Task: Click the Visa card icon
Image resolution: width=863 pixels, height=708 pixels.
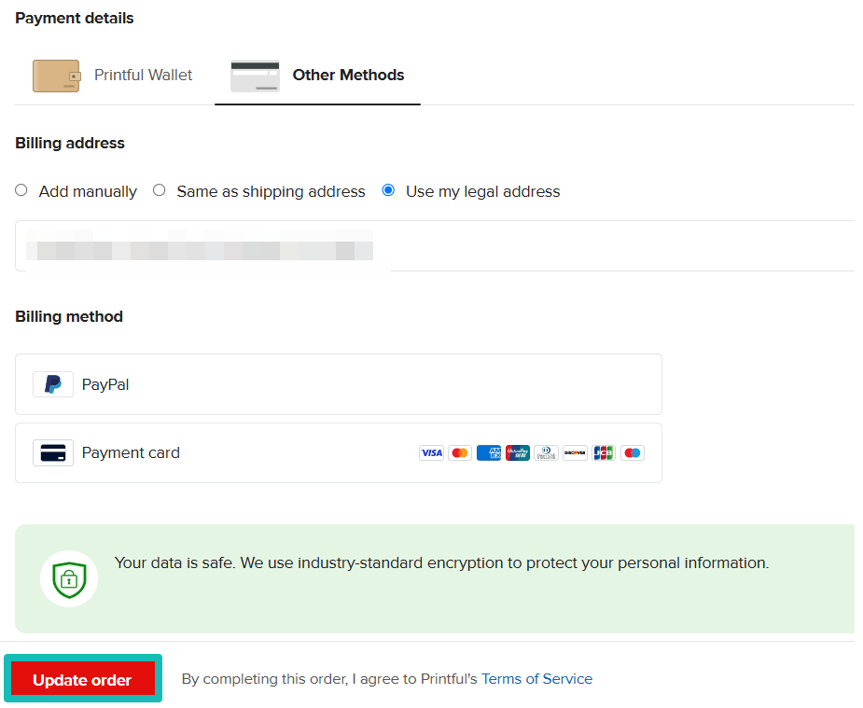Action: [x=431, y=452]
